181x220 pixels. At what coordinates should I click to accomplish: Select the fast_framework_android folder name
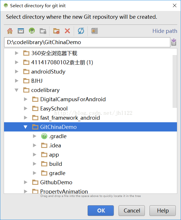click(x=70, y=118)
